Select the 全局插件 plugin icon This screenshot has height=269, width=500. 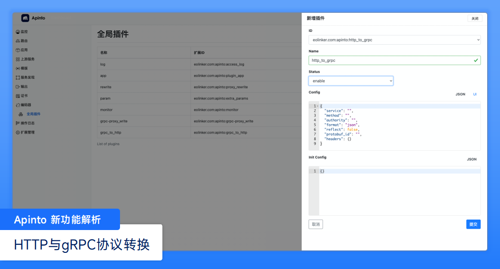21,114
